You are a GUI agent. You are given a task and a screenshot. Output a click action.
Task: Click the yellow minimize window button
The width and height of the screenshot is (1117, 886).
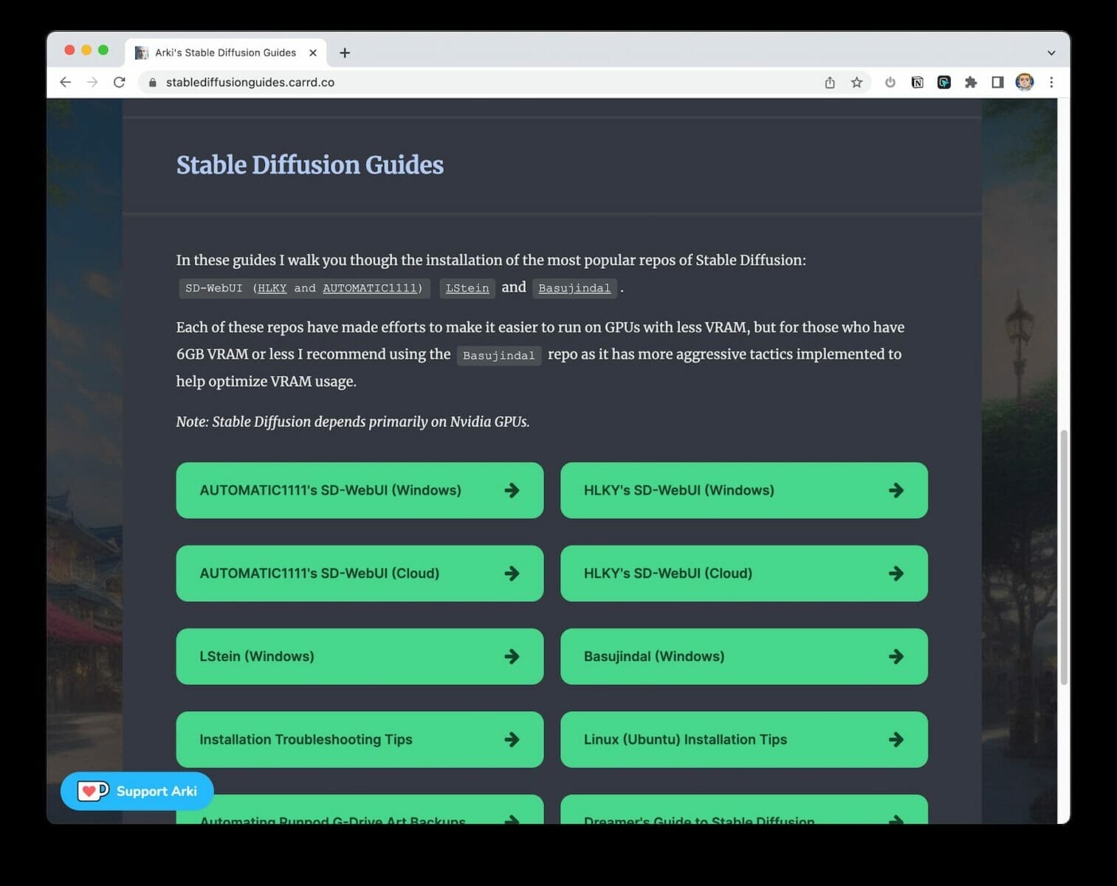coord(86,50)
